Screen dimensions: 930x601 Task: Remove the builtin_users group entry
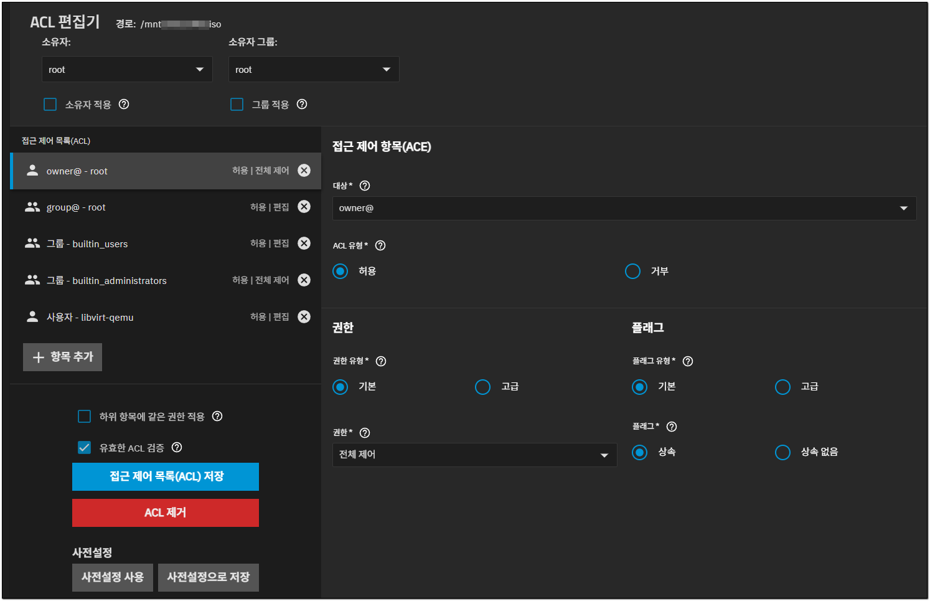tap(304, 244)
